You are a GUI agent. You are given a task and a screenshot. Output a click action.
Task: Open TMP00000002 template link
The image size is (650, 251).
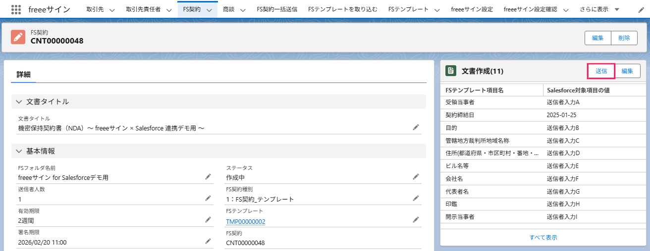tap(245, 222)
